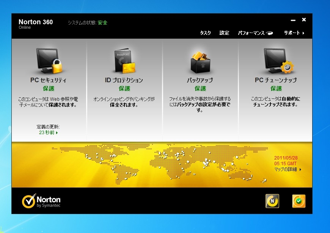
Task: Click 保護 status under PC セキュリティ
Action: (x=49, y=89)
